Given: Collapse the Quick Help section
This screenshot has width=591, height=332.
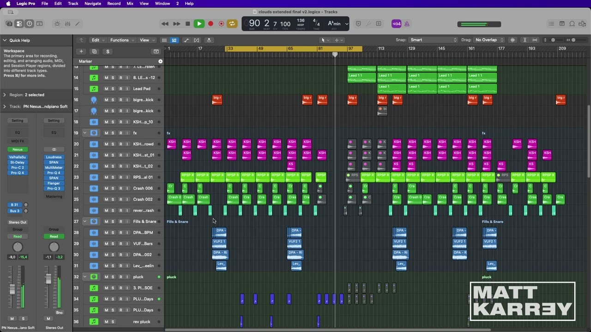Looking at the screenshot, I should click(x=4, y=40).
